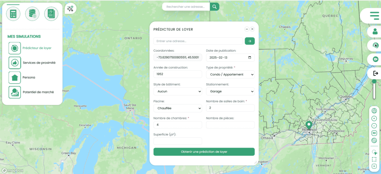Submit address with green arrow button
Viewport: 381px width, 174px height.
pos(250,41)
